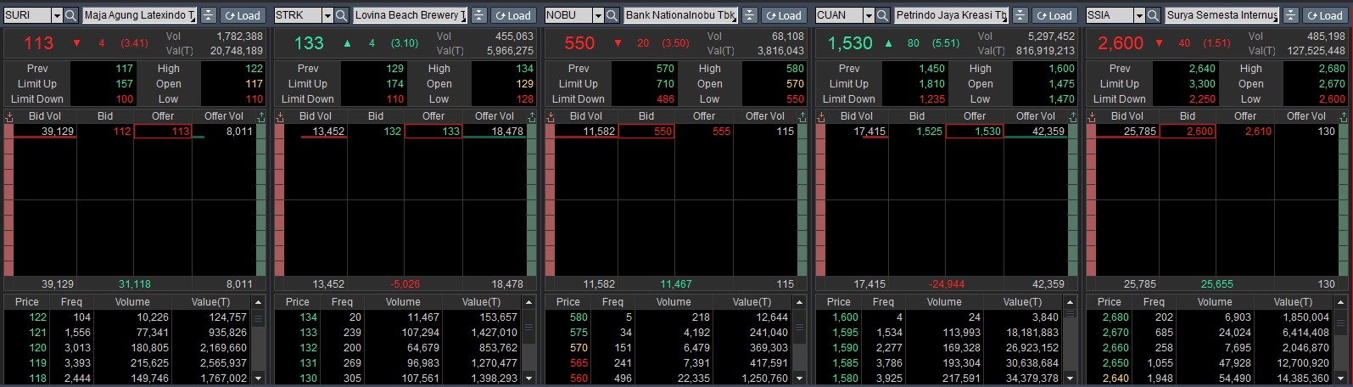Select price row 2,650 in SSIA table
The image size is (1353, 387).
(x=1211, y=363)
